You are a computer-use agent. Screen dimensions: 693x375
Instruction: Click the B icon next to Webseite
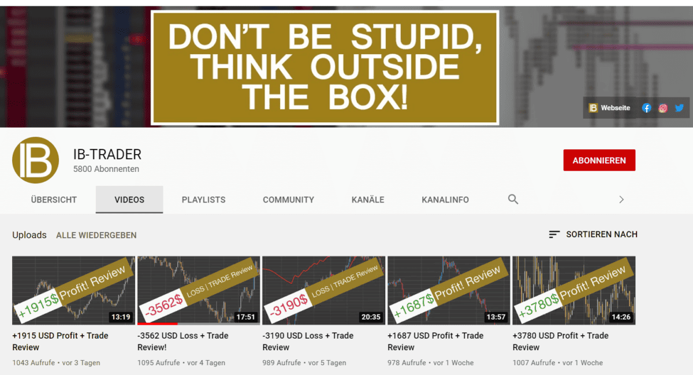[x=593, y=107]
